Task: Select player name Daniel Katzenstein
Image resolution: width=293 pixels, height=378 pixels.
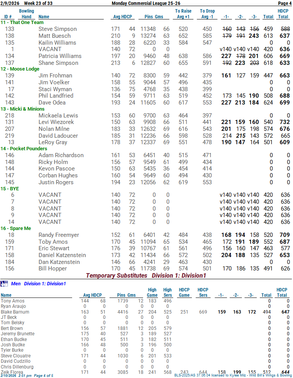Action: [62, 255]
